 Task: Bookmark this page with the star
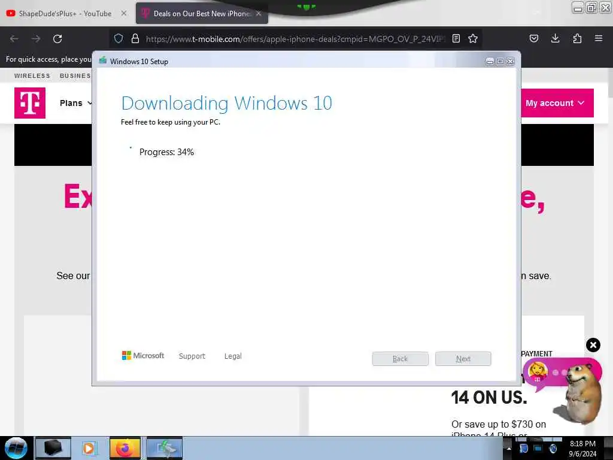[x=473, y=38]
